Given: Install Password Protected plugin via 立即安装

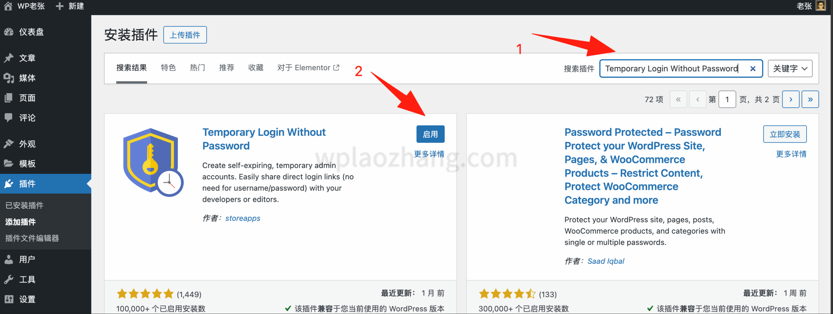Looking at the screenshot, I should (x=785, y=134).
